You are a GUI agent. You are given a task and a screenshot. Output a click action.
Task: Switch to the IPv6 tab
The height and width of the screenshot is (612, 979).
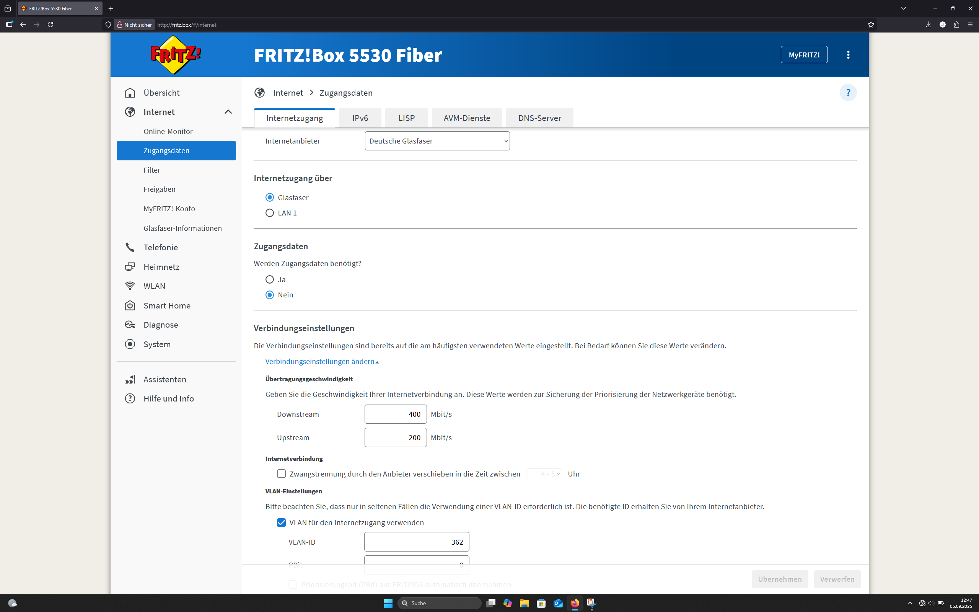pos(360,118)
